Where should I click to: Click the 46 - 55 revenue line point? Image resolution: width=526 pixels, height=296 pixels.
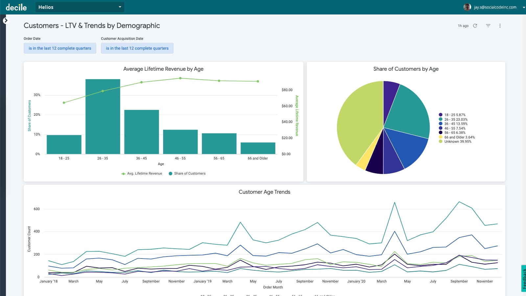click(x=180, y=78)
